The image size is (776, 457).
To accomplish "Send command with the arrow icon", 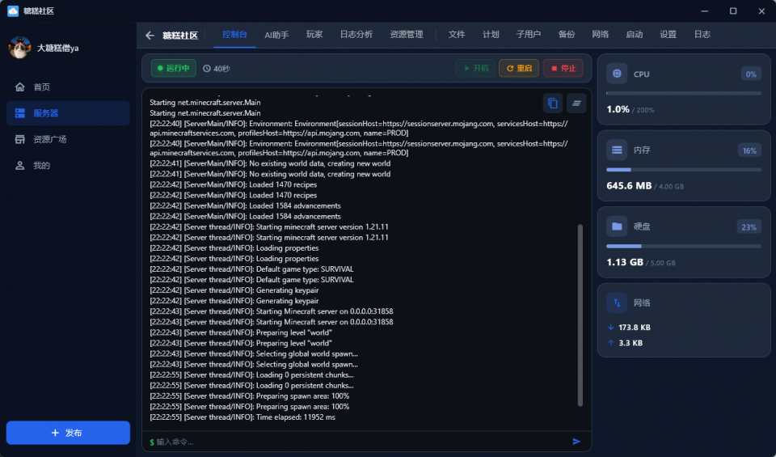I will [576, 441].
